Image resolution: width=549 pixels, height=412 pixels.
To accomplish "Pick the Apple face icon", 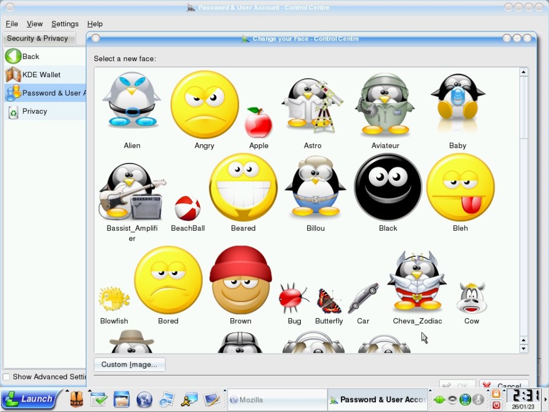I will point(258,122).
